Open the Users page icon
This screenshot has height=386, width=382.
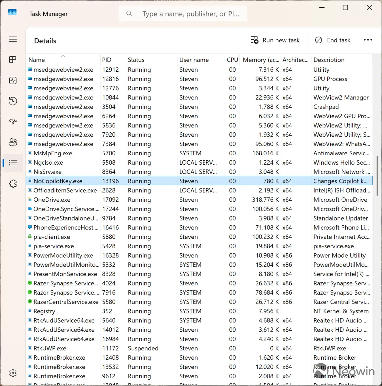pyautogui.click(x=13, y=142)
